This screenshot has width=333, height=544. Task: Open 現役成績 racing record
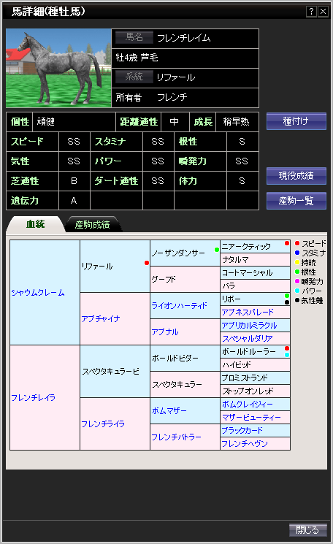pos(296,176)
